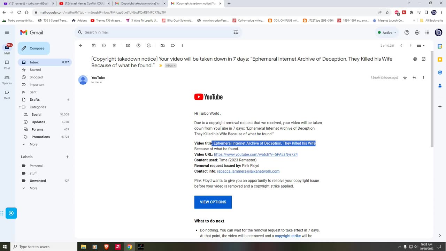Click the Compose button
Viewport: 446px width, 251px height.
tap(34, 48)
